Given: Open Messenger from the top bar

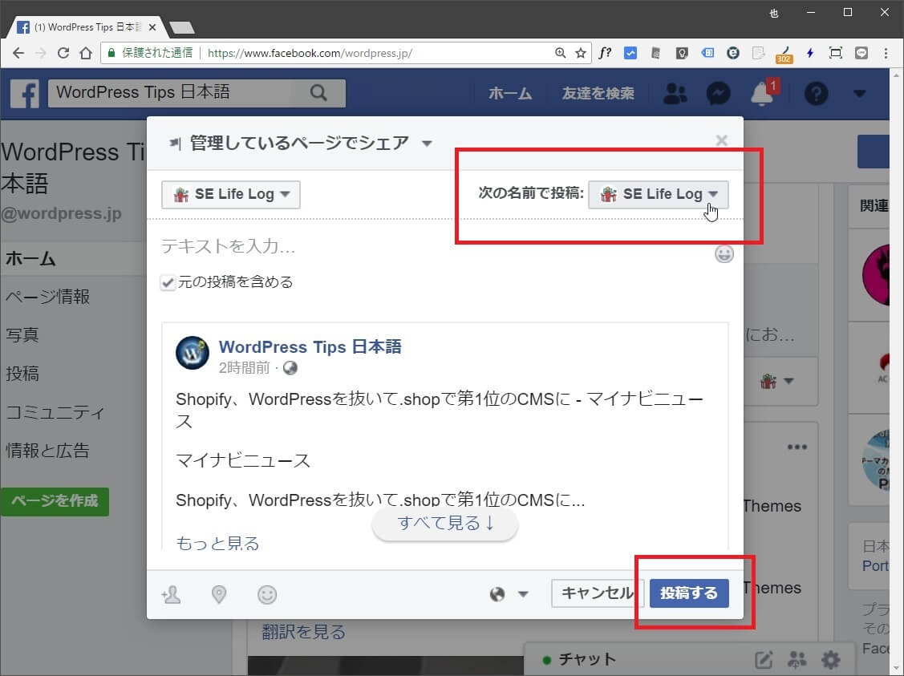Looking at the screenshot, I should pyautogui.click(x=718, y=94).
